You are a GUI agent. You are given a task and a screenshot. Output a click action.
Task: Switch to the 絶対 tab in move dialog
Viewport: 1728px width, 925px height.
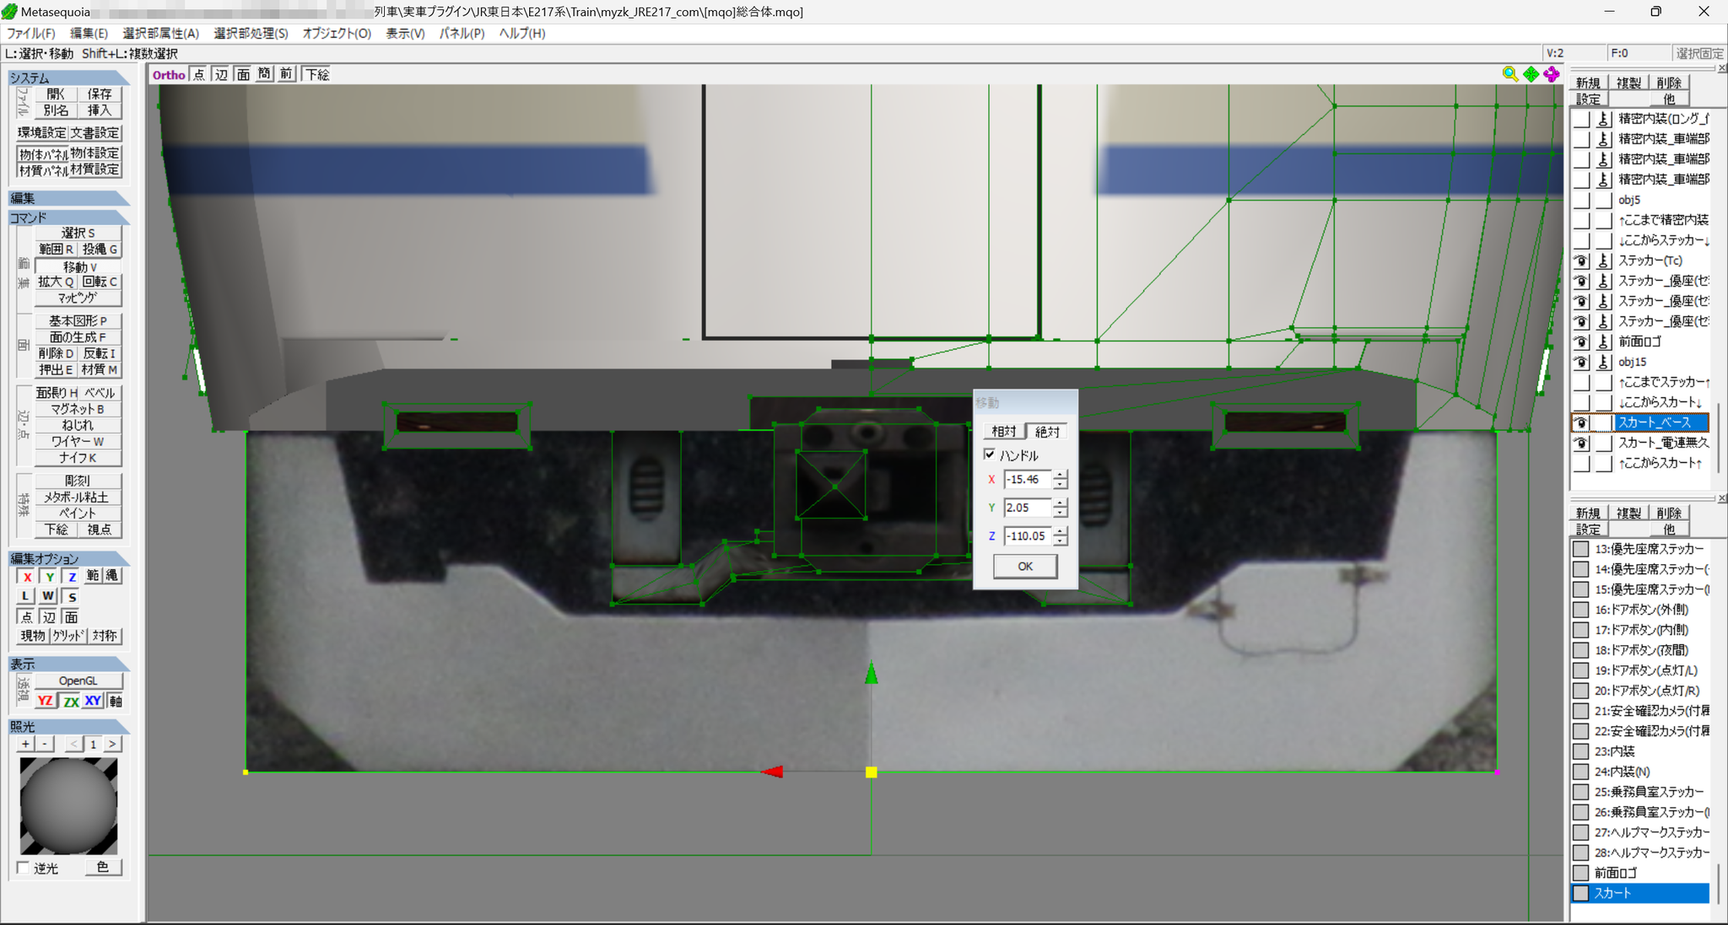1047,432
